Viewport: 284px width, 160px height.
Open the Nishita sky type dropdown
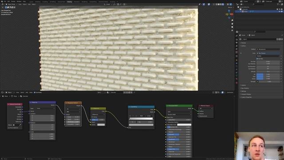click(x=268, y=56)
